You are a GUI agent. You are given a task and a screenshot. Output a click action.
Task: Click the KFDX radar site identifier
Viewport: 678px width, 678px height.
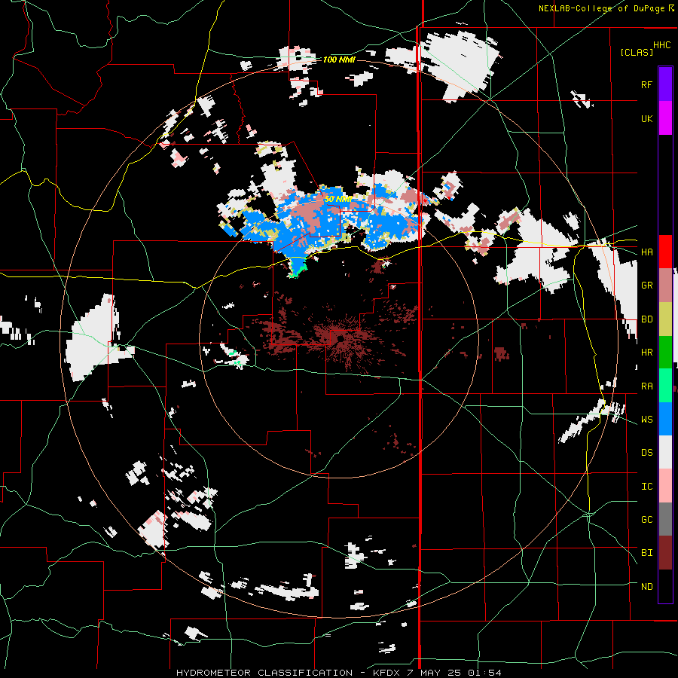click(x=387, y=673)
